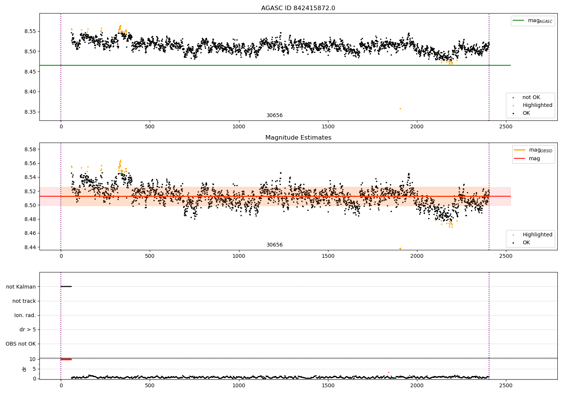Viewport: 563px width, 394px height.
Task: Click the 'Ion. rad.' axis label
Action: click(25, 315)
